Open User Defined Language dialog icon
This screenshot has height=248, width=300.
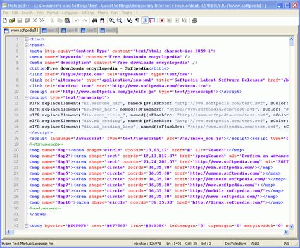coord(152,20)
